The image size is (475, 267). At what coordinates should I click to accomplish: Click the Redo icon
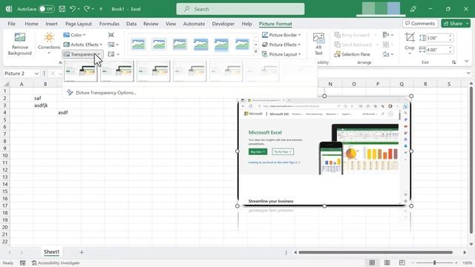[x=87, y=9]
